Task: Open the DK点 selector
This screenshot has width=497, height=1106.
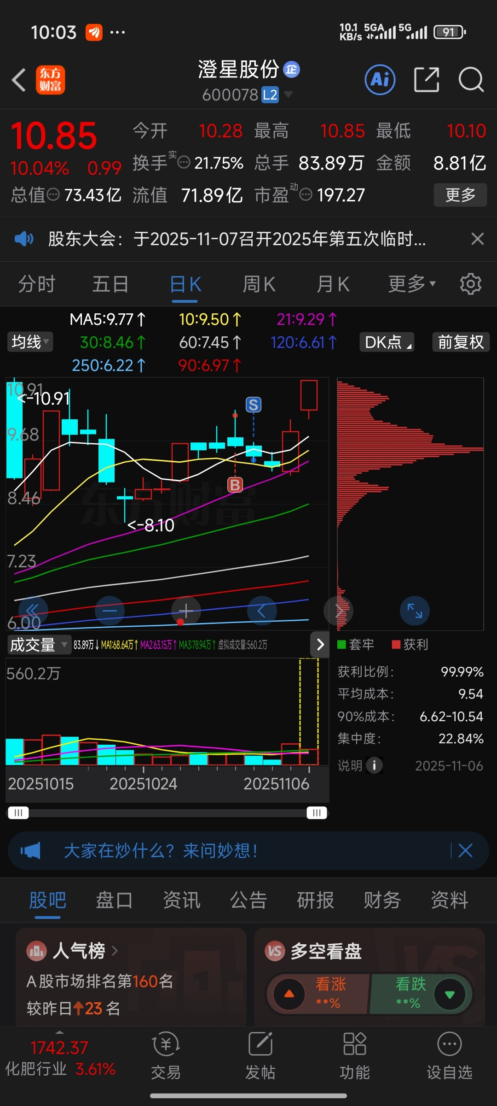Action: [387, 342]
